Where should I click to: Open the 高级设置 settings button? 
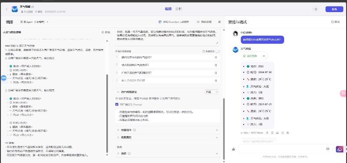coord(204,22)
